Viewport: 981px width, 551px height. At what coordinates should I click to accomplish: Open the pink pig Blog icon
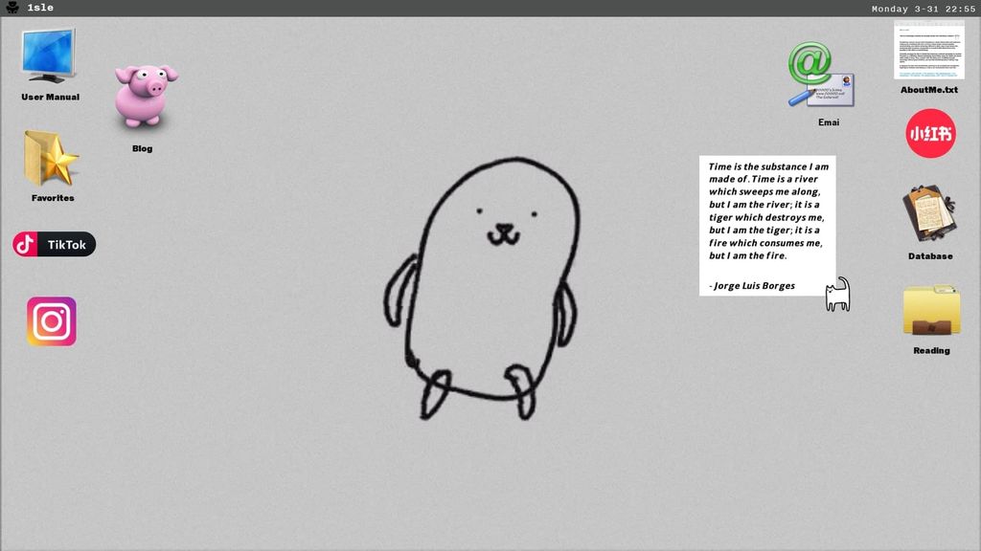(x=146, y=97)
